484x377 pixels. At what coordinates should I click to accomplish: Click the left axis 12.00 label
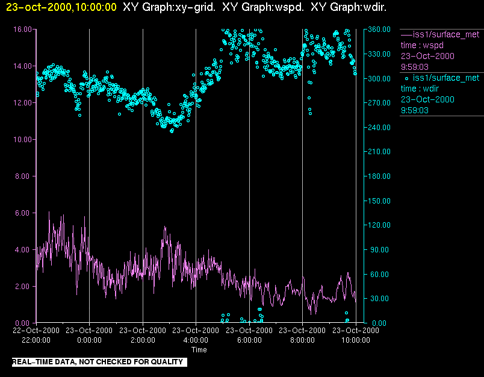[22, 103]
